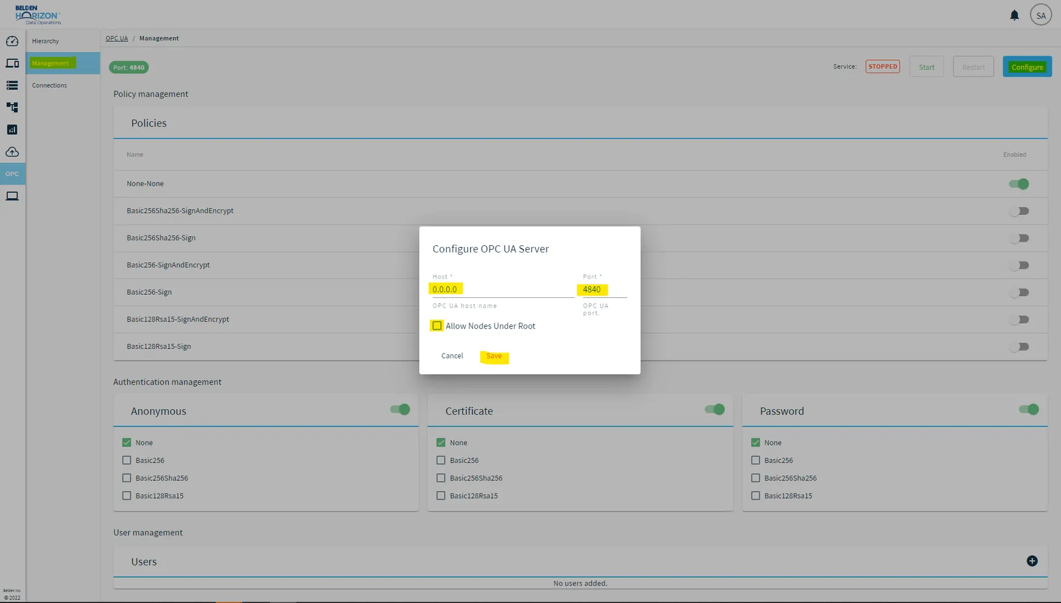Enable the Basic128Rsa15-SignAndEncrypt policy toggle
The width and height of the screenshot is (1061, 603).
(x=1019, y=320)
